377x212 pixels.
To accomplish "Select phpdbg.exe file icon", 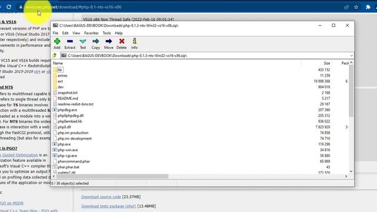I will point(55,110).
